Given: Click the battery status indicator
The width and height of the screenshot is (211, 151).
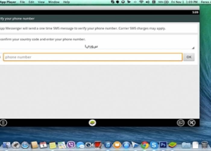Looking at the screenshot, I should (163, 2).
